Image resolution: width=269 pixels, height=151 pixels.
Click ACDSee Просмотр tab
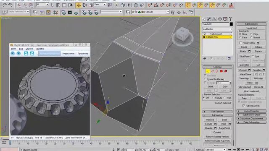(83, 54)
